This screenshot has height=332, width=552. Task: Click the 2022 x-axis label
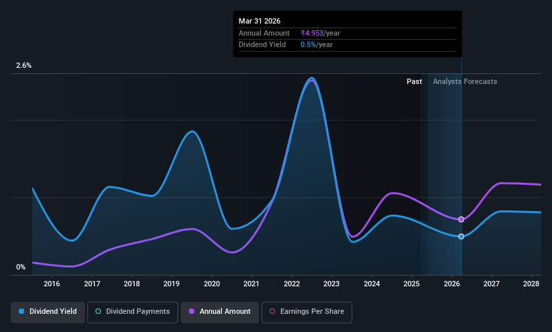(x=292, y=284)
